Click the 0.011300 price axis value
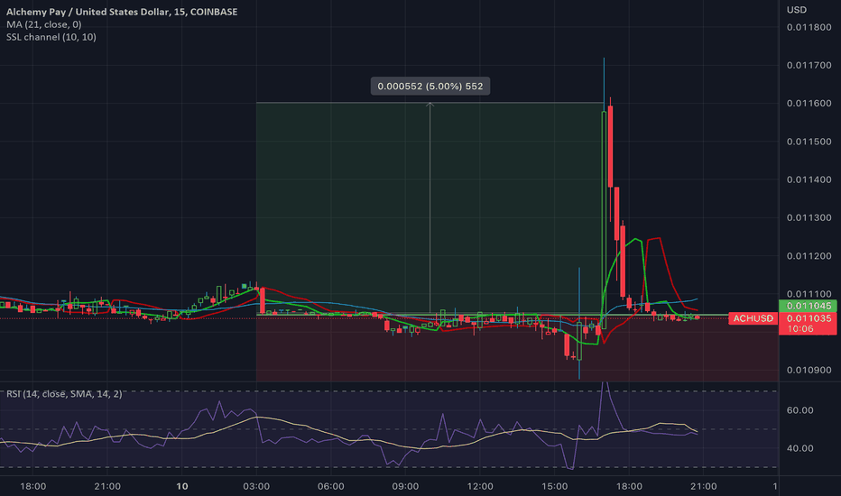 (x=809, y=217)
